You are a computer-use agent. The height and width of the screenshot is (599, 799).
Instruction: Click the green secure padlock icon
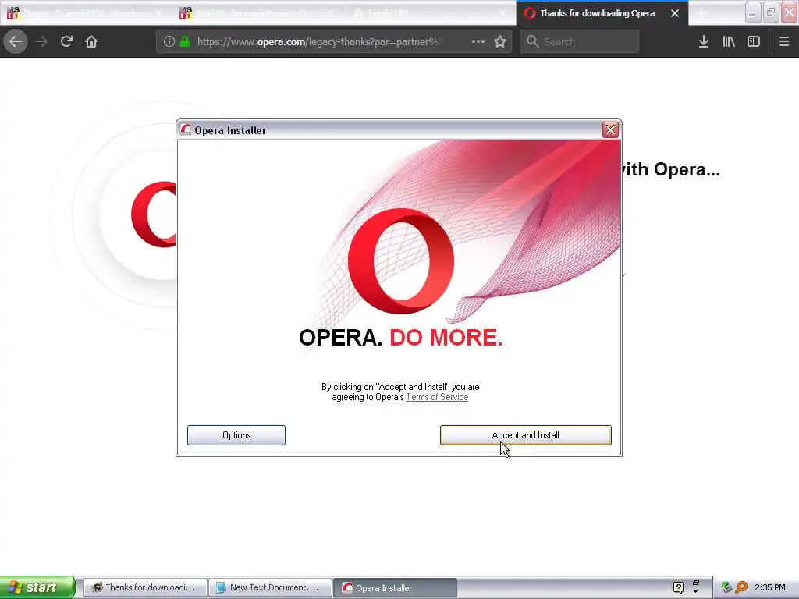(185, 42)
